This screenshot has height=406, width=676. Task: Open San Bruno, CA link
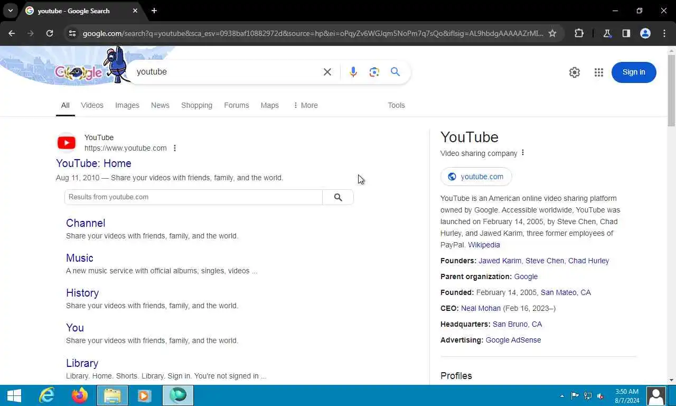(517, 324)
